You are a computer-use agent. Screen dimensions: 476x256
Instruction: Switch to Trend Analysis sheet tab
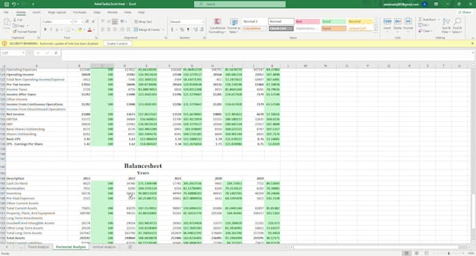(38, 247)
